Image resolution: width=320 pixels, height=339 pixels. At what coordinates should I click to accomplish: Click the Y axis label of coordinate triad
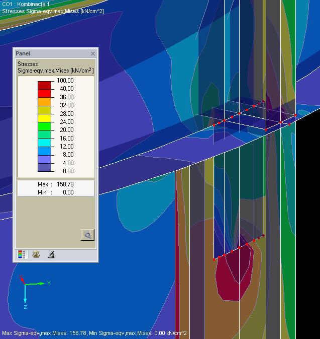point(49,283)
